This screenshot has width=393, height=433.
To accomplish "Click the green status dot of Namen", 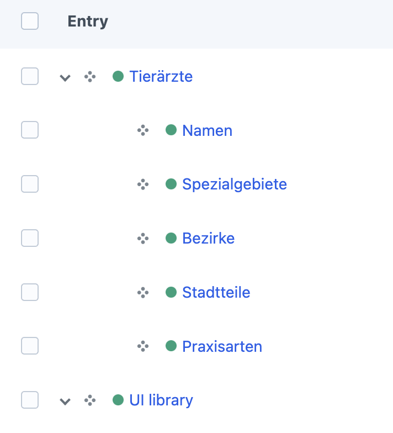I will 171,130.
